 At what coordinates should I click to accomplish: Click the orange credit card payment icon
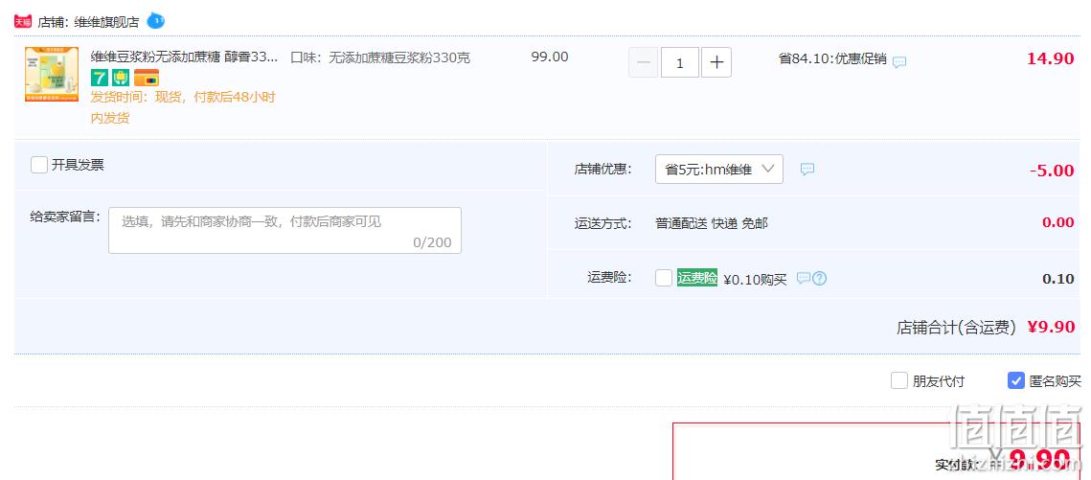(x=147, y=78)
